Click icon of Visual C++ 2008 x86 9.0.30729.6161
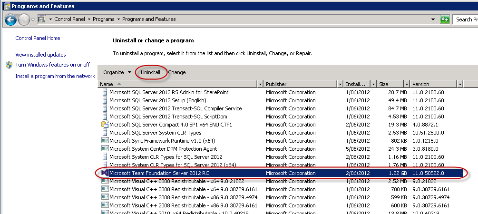Image resolution: width=478 pixels, height=214 pixels. point(105,205)
